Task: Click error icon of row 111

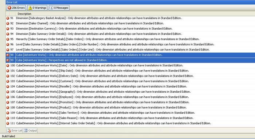Action: [8, 123]
